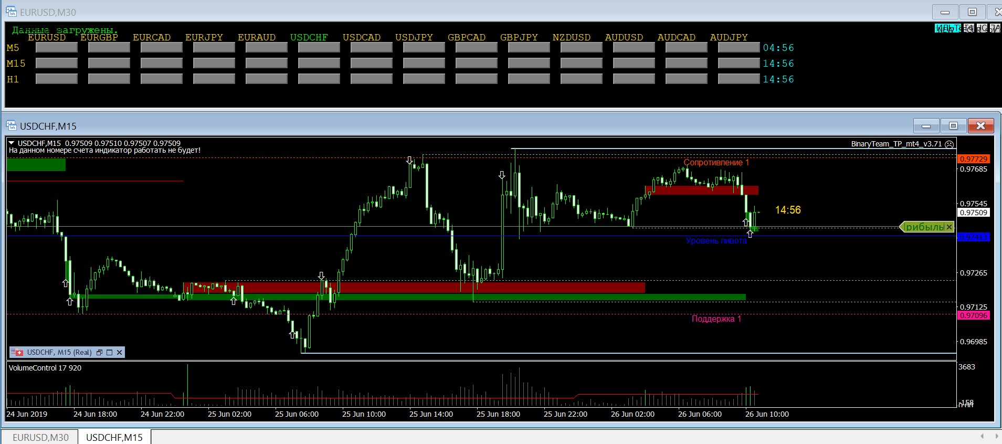1002x444 pixels.
Task: Click the pink 0.97096 support price label
Action: point(974,315)
